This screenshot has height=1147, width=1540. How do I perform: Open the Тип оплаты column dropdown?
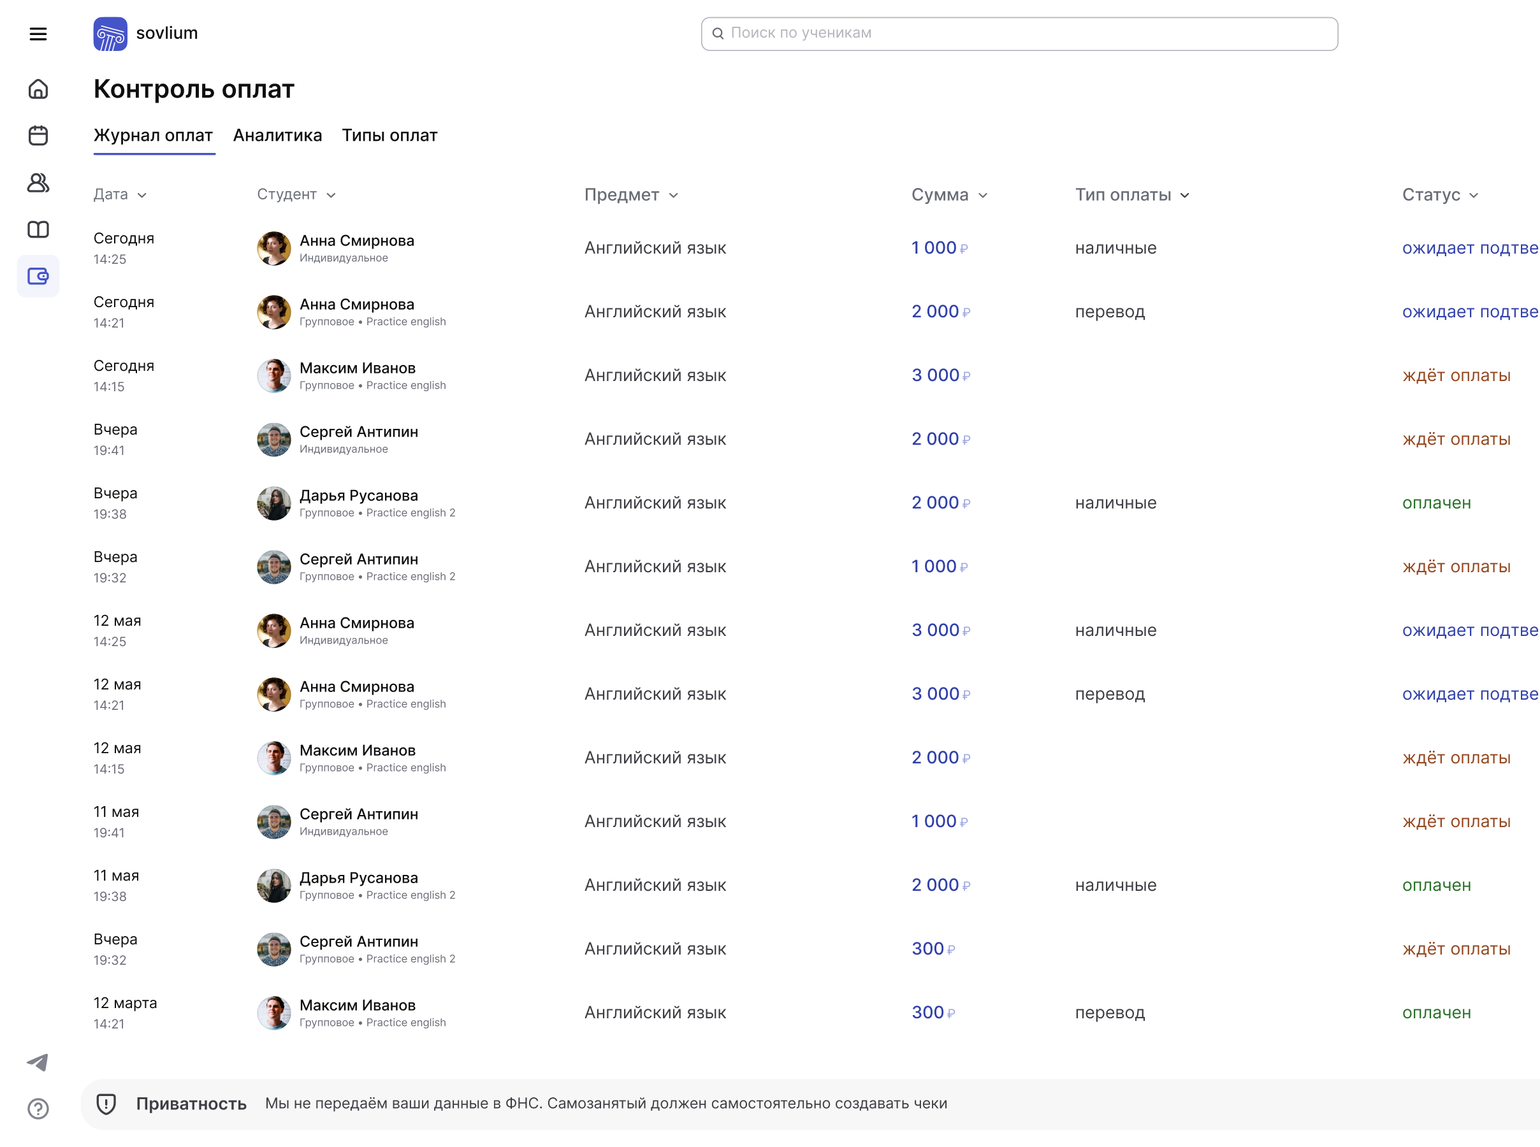coord(1132,195)
